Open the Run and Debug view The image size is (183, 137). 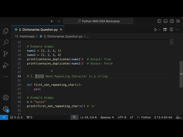pos(6,65)
